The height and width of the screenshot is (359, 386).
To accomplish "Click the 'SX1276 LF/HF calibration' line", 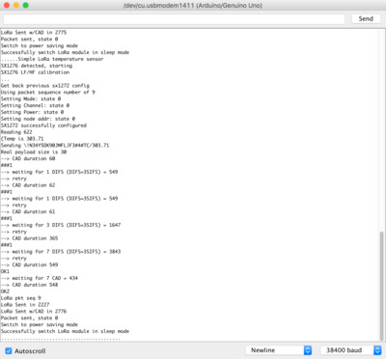I will tap(35, 72).
